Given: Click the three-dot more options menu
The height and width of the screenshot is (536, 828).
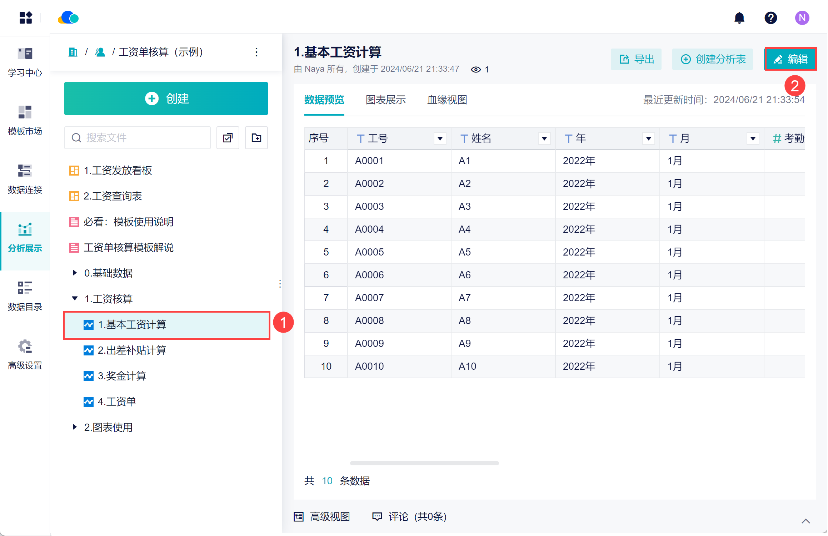Looking at the screenshot, I should tap(256, 52).
